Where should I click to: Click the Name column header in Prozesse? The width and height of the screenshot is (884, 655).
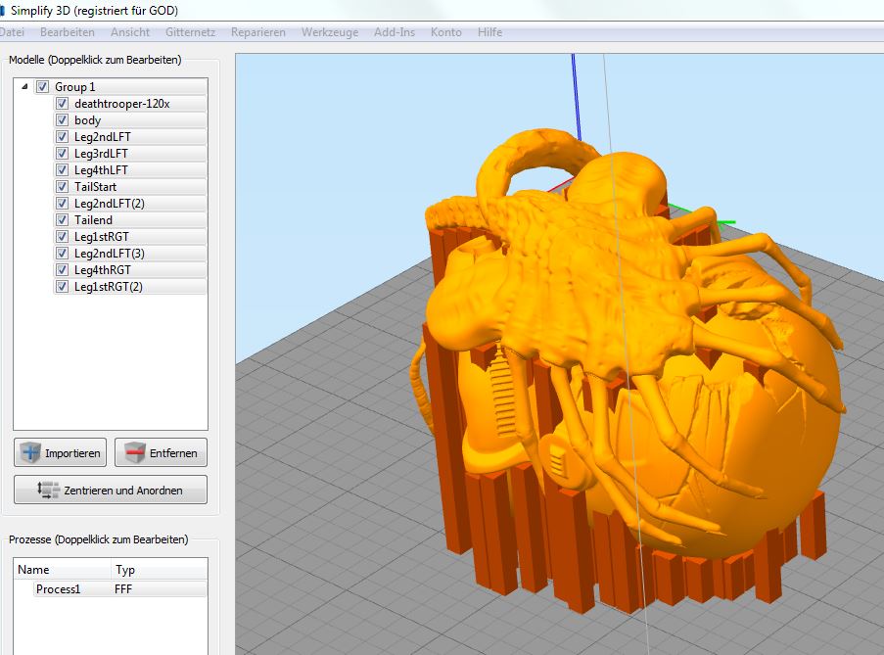click(62, 569)
